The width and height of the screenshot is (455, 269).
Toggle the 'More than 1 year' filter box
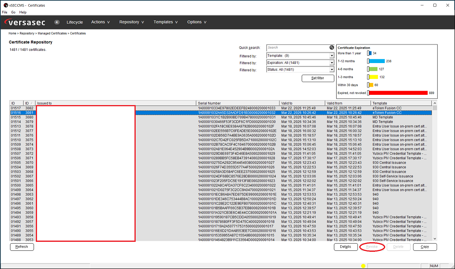pyautogui.click(x=368, y=53)
